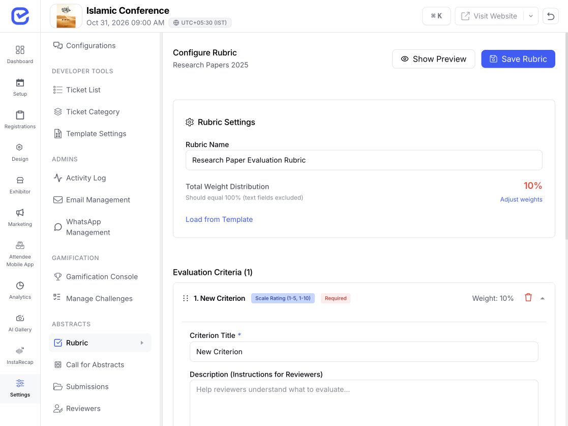This screenshot has width=568, height=426.
Task: Click the Weight: 10% label
Action: [x=493, y=298]
